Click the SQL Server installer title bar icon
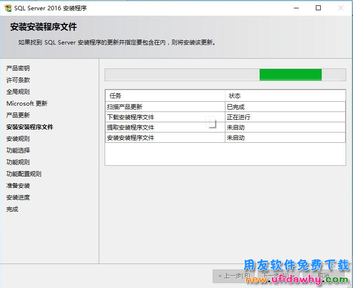This screenshot has width=353, height=288. pyautogui.click(x=8, y=8)
